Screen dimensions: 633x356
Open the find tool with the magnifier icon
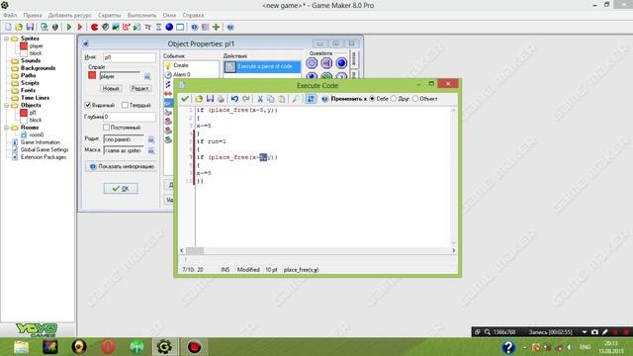296,99
